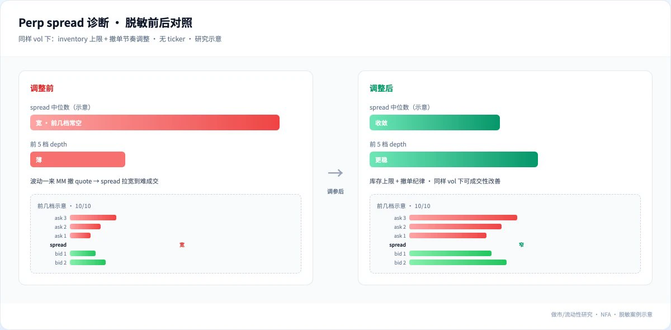
Task: Click '前几档示意 · 10/10' in the 调整前 card
Action: coord(64,206)
